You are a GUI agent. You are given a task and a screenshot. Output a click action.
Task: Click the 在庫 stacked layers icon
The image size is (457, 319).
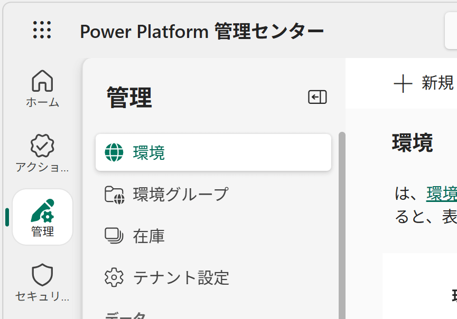pyautogui.click(x=114, y=236)
